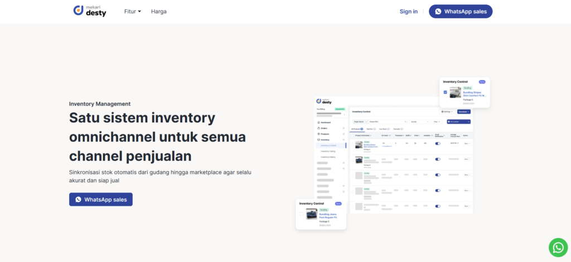Open shirt thumbnail in first table row
The image size is (571, 262).
click(359, 145)
